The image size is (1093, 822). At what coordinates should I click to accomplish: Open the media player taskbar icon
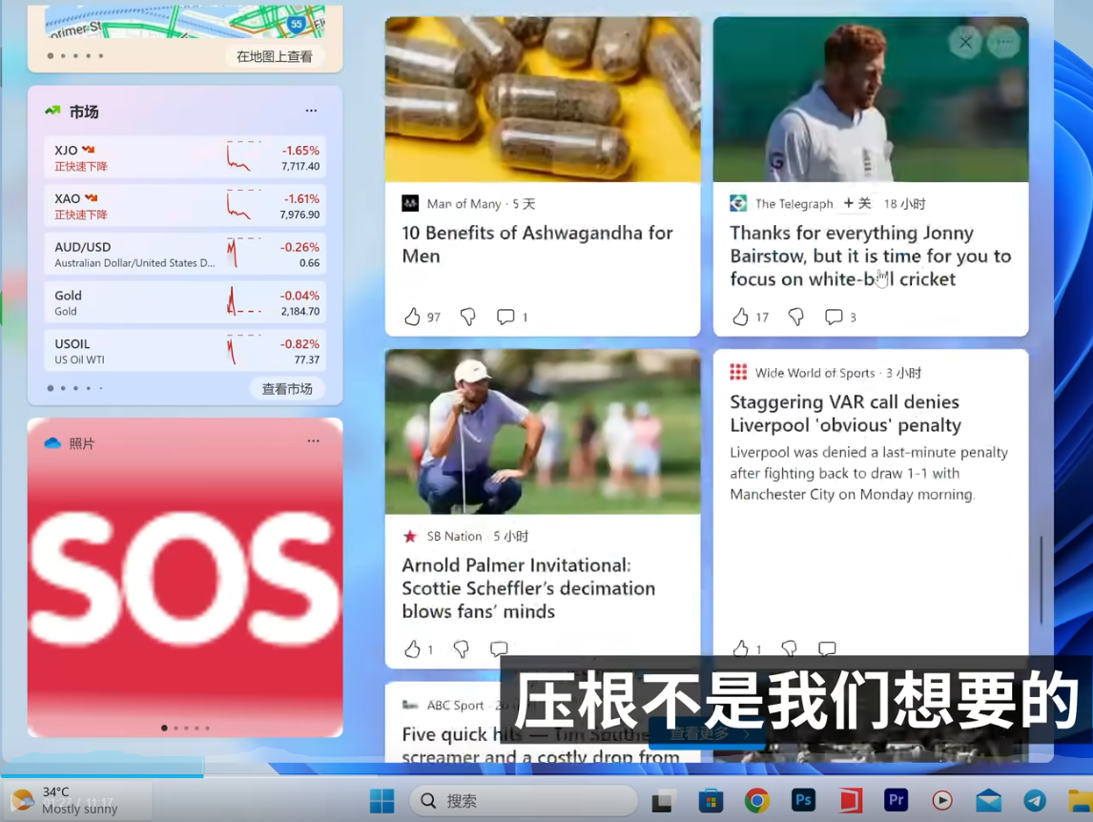tap(942, 800)
